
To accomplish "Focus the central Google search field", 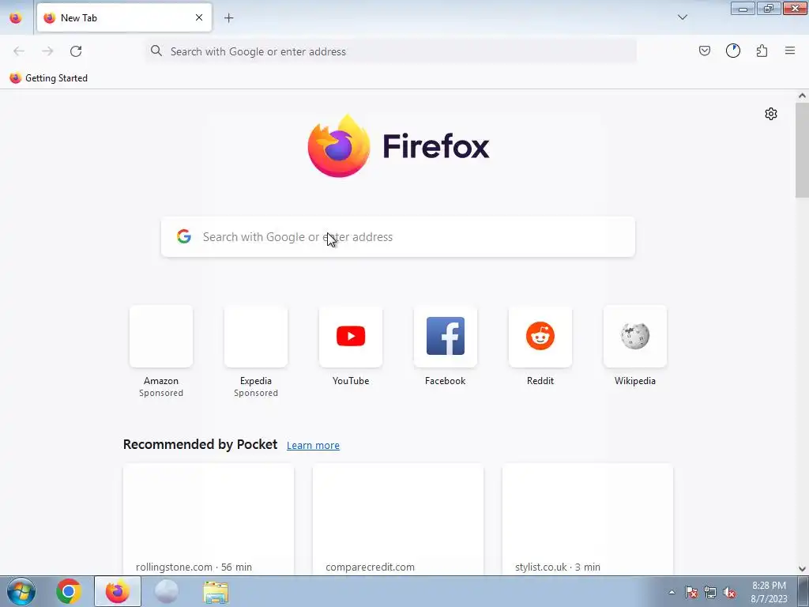I will point(398,237).
